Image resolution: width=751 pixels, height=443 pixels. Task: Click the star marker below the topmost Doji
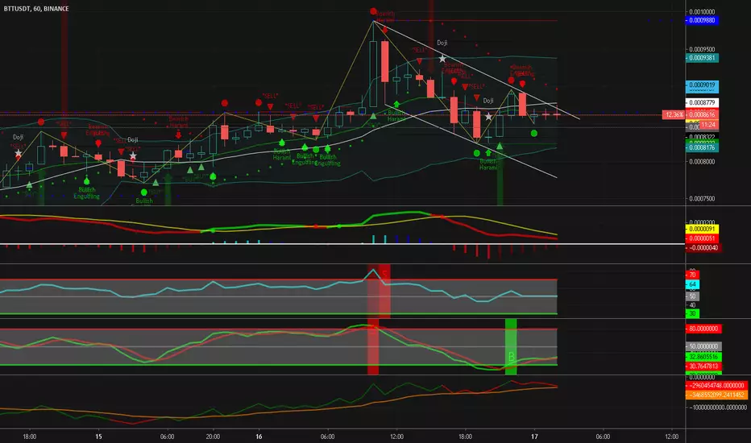point(442,59)
